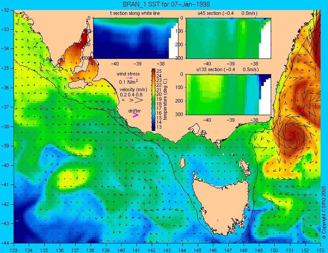Open the u135 section inset plot
328x253 pixels.
[228, 95]
